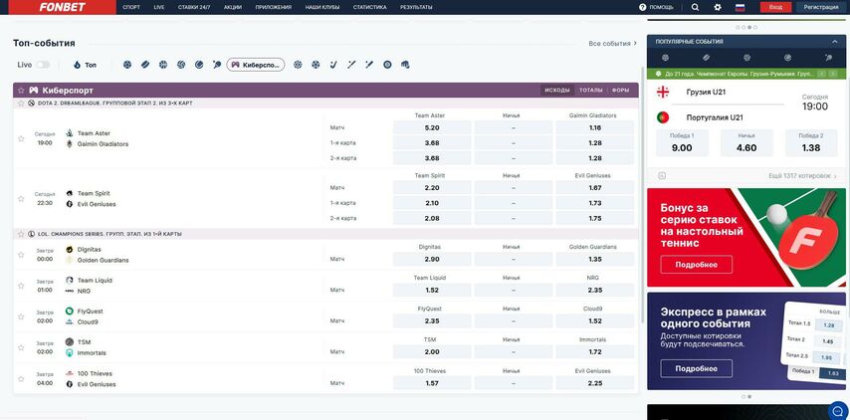Image resolution: width=850 pixels, height=420 pixels.
Task: Click previous arrow on green event ticker
Action: coord(822,74)
